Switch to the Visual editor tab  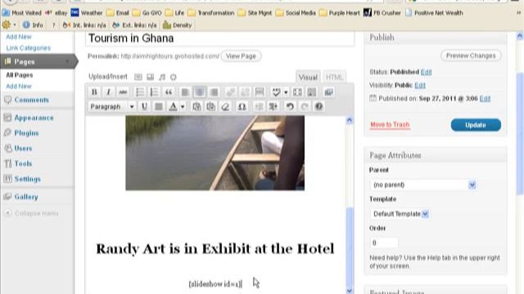tap(308, 78)
